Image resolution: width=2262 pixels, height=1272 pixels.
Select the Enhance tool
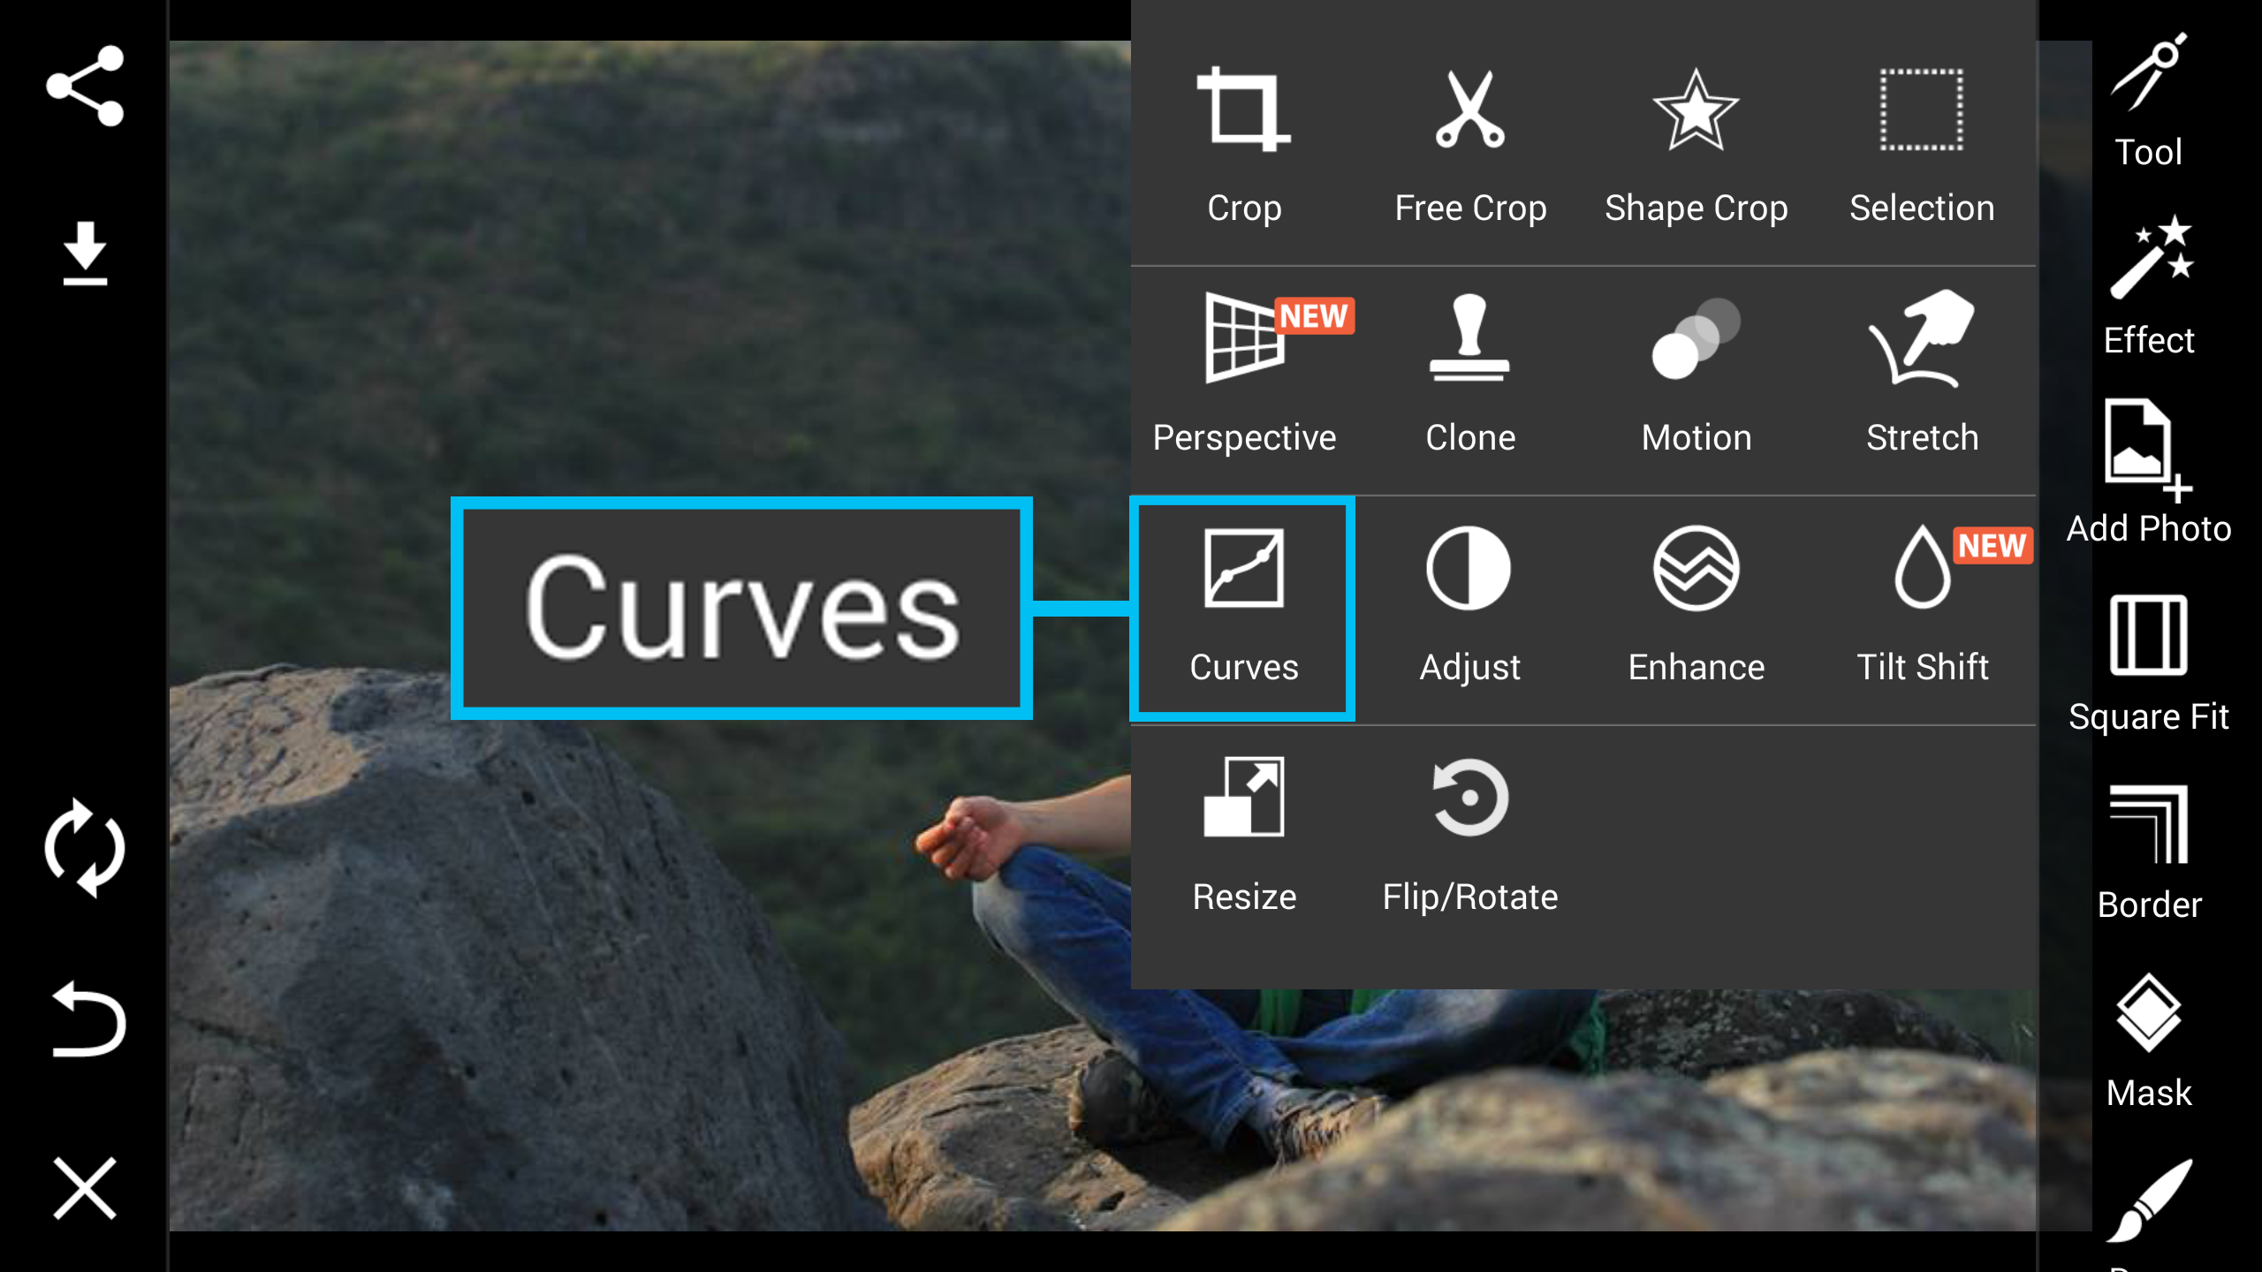pyautogui.click(x=1695, y=606)
